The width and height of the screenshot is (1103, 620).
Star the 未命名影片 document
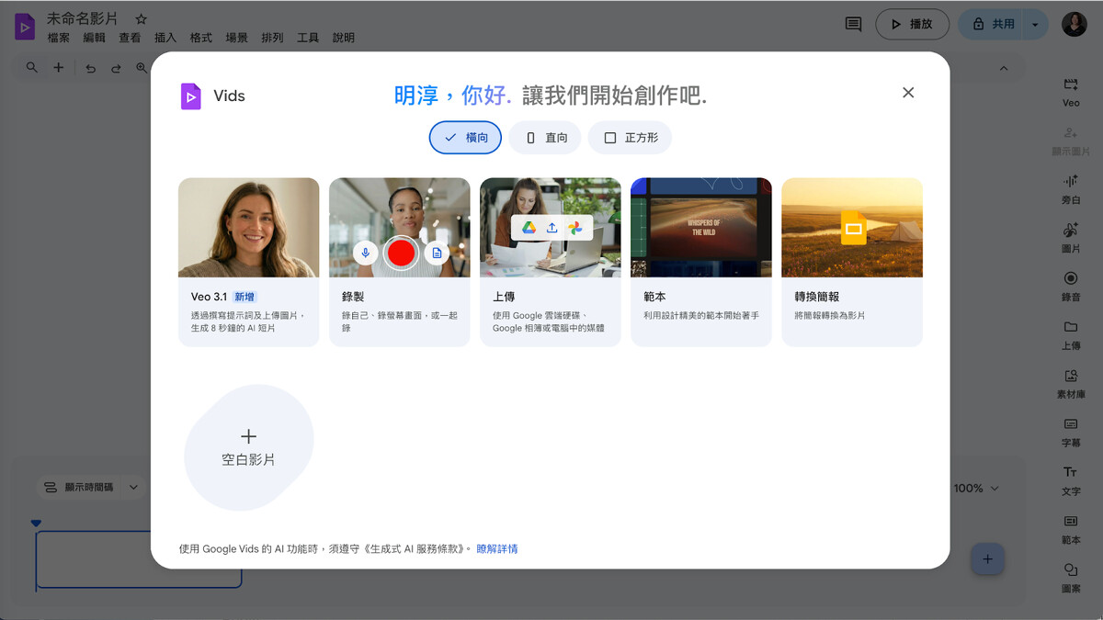[141, 18]
